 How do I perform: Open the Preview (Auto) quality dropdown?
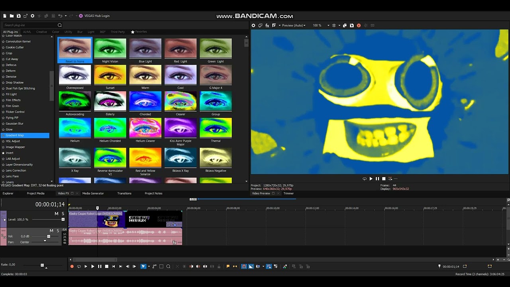tap(294, 26)
